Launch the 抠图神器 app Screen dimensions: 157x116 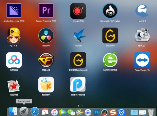(14, 85)
